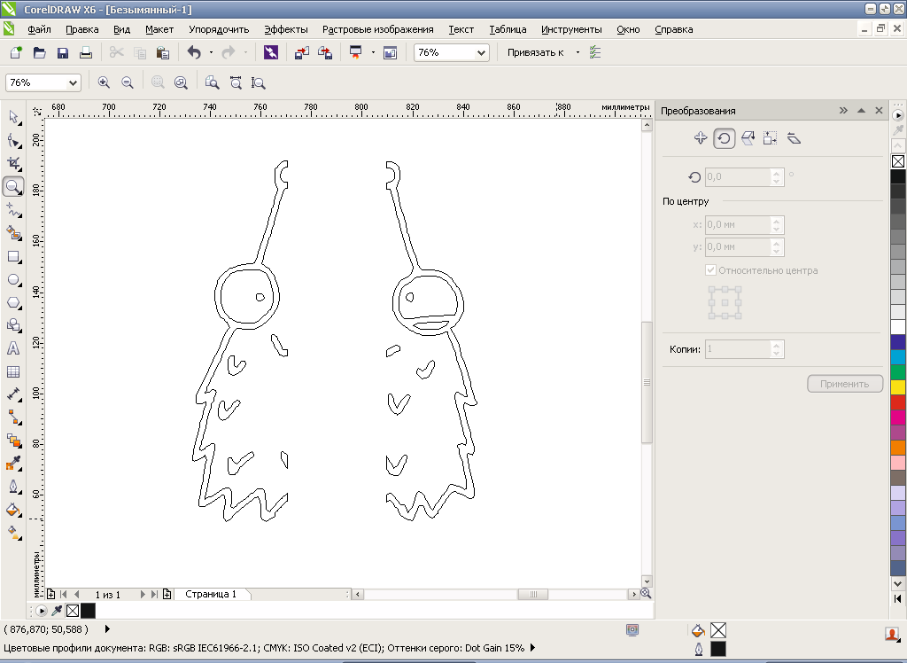Select the Zoom tool in toolbox
Image resolution: width=907 pixels, height=663 pixels.
click(13, 186)
